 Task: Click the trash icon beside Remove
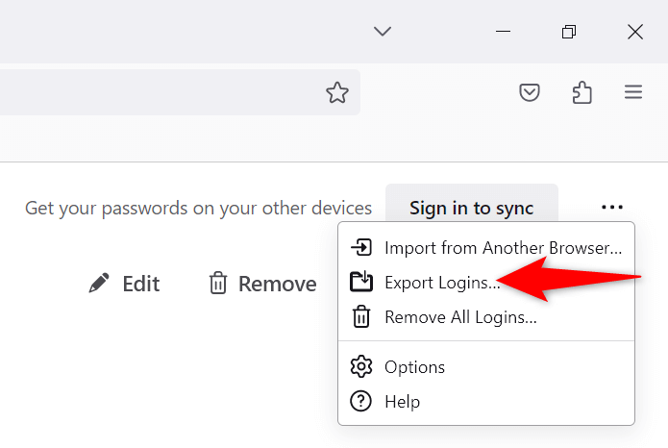(x=218, y=284)
